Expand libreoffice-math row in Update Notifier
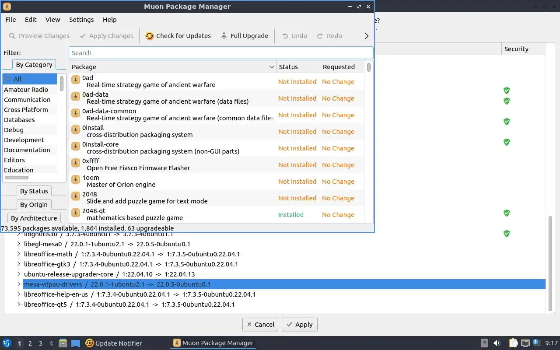 click(19, 254)
